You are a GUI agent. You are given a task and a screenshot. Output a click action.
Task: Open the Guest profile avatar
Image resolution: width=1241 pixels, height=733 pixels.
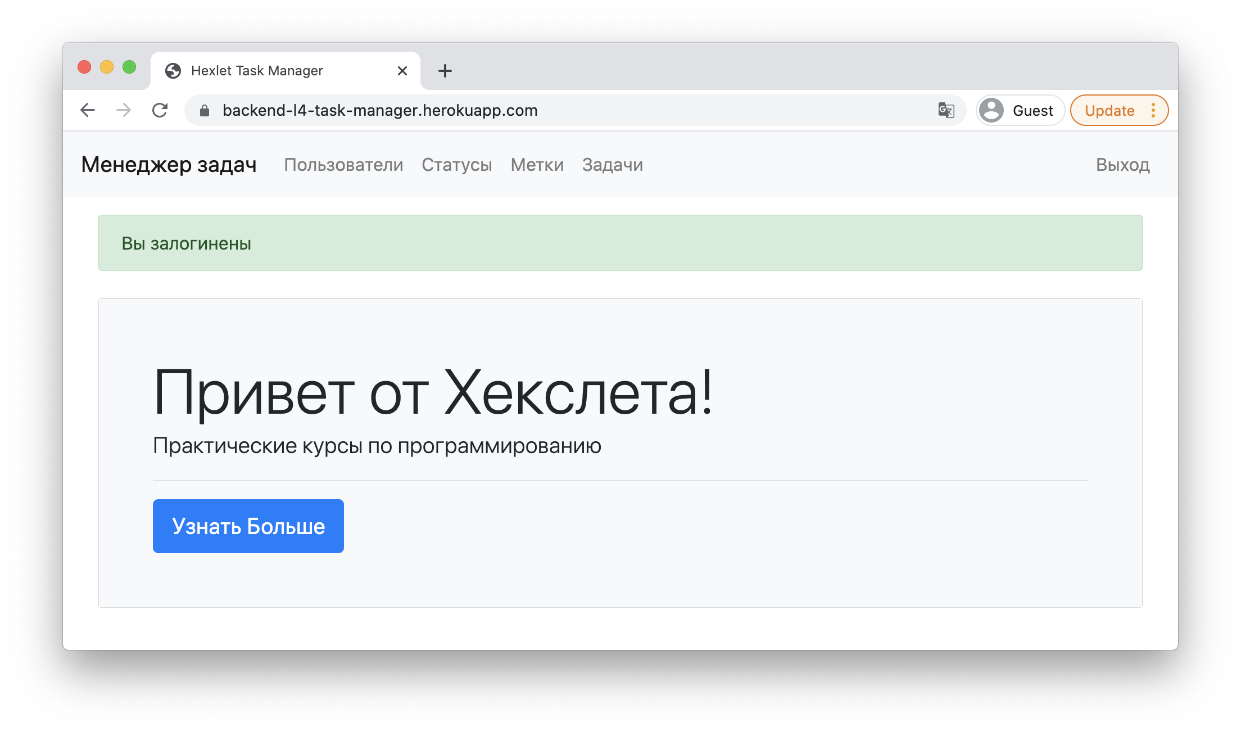[x=991, y=110]
